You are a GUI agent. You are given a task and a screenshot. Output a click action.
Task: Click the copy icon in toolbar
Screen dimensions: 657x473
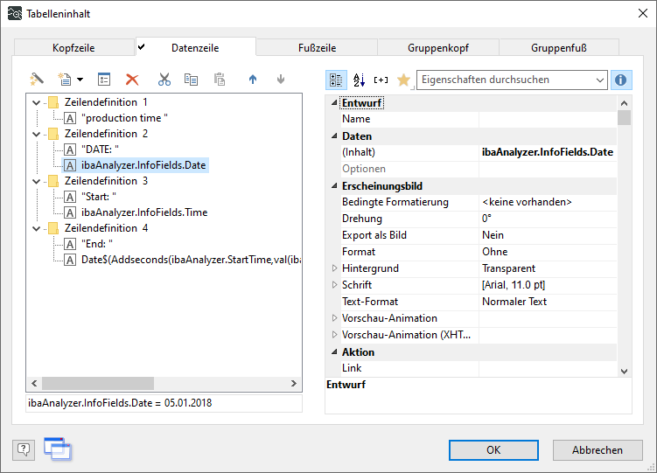coord(191,79)
